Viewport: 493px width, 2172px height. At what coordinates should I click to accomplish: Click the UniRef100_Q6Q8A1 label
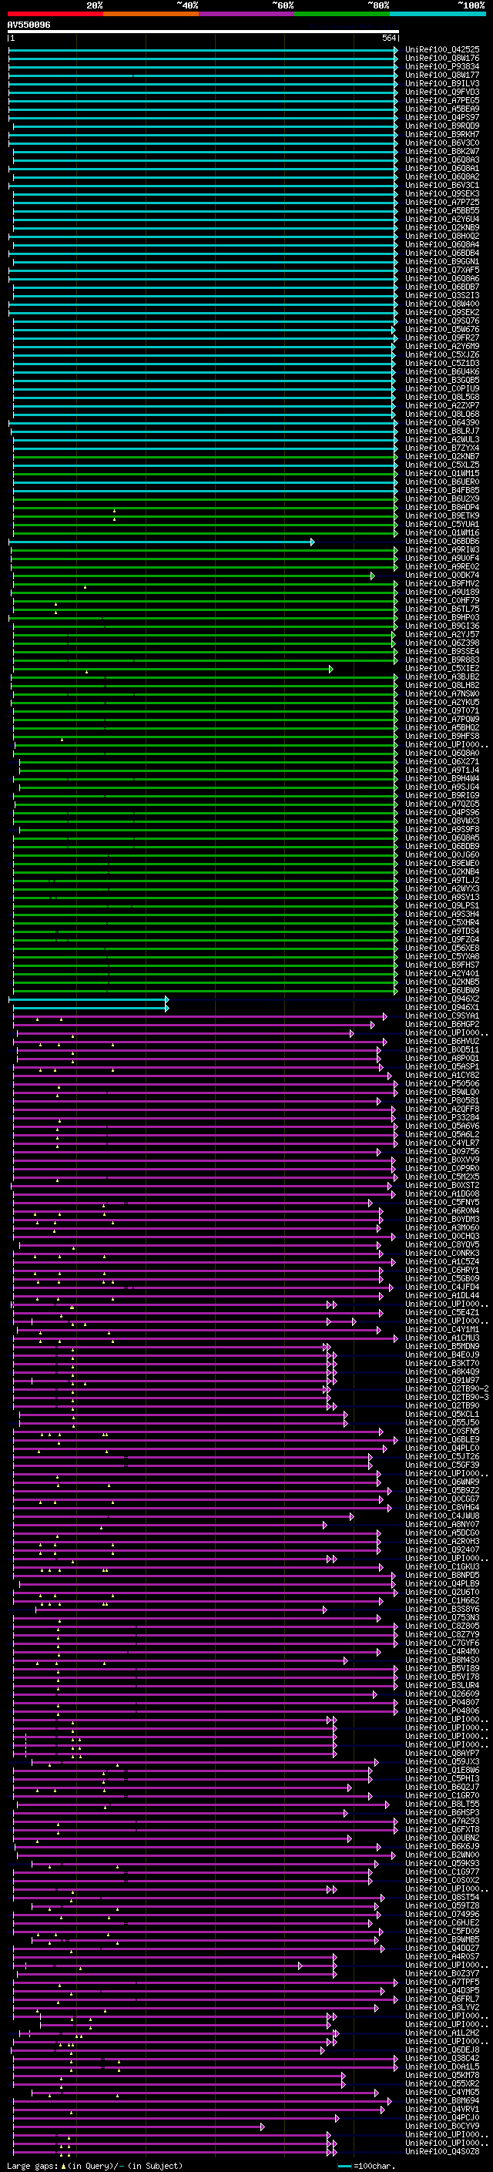point(442,169)
